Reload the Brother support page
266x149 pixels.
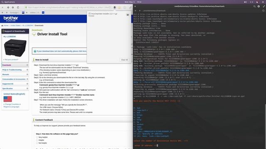(x=18, y=7)
